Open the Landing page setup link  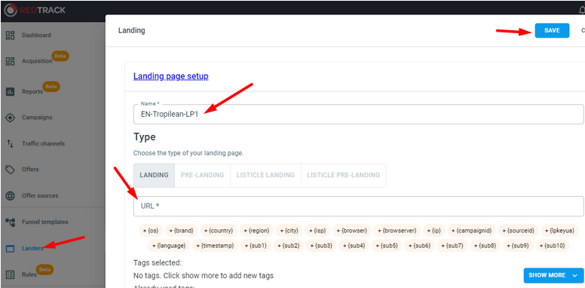[171, 76]
